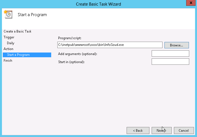The width and height of the screenshot is (197, 137).
Task: Click the 'Add arguments (optional):' label
Action: 78,54
